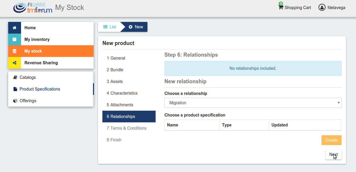This screenshot has width=356, height=172.
Task: Click the Revenue Sharing share icon
Action: click(x=14, y=63)
